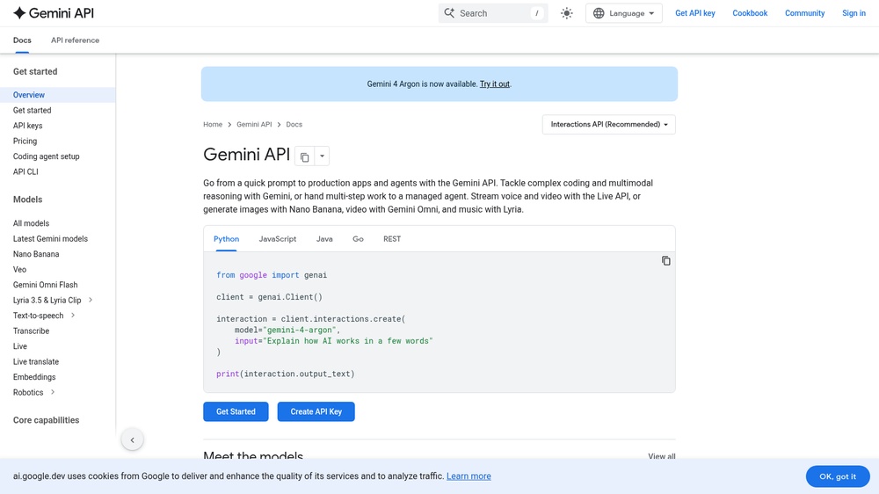Click the Get Started blue button
This screenshot has width=879, height=494.
236,411
